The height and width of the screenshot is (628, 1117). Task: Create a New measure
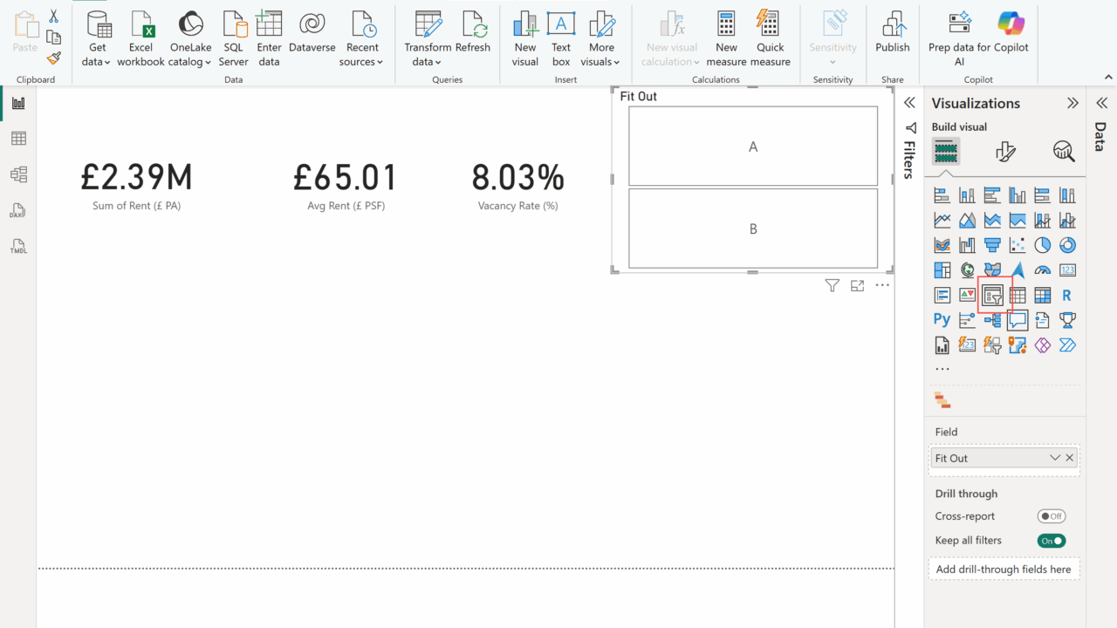tap(726, 38)
